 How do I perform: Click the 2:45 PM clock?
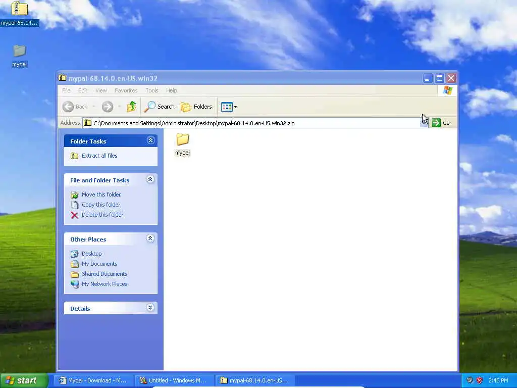coord(498,380)
